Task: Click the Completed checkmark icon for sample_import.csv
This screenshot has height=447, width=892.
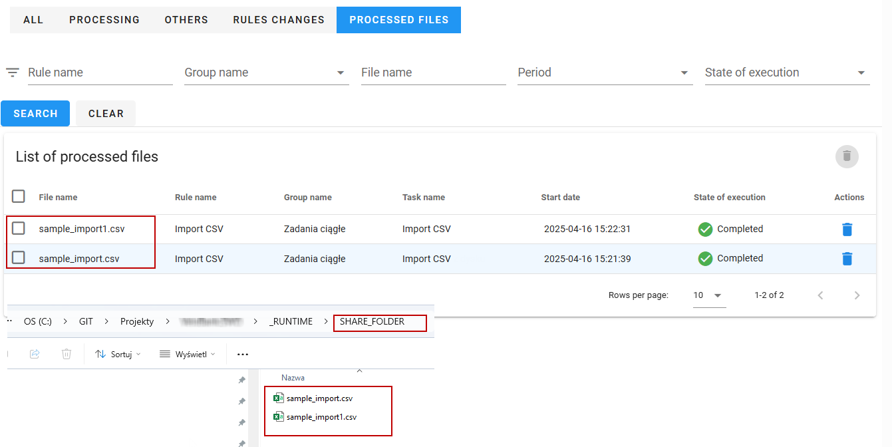Action: [x=705, y=259]
